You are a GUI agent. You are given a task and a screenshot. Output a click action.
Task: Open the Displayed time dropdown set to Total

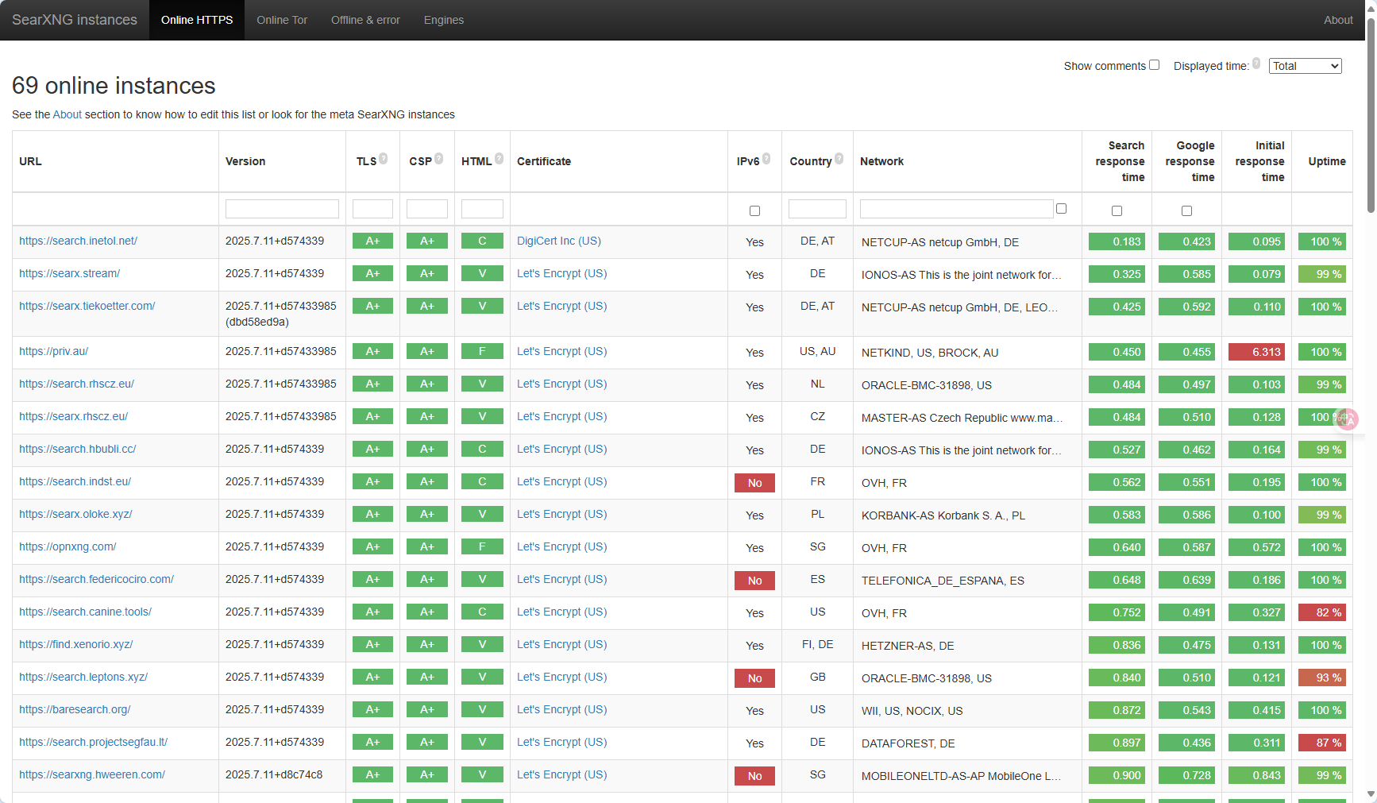point(1305,66)
